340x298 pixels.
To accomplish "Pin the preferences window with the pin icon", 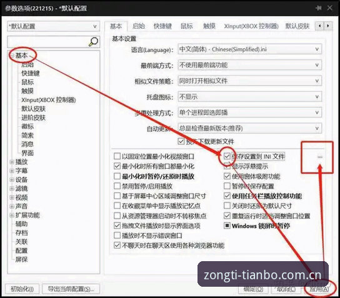I will click(319, 8).
